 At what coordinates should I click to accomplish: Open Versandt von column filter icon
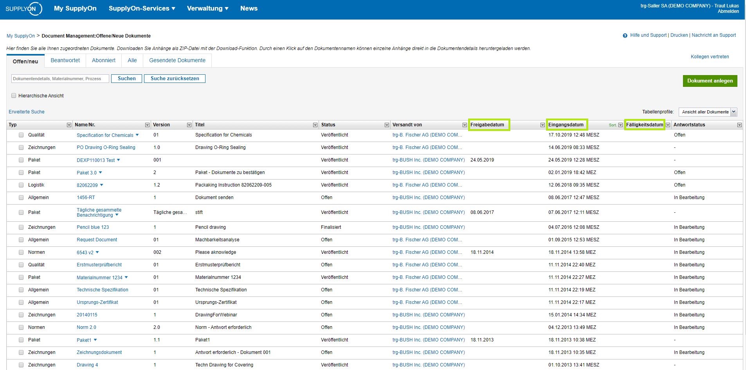(465, 125)
